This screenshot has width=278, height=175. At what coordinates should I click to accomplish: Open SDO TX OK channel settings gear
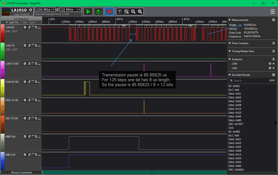(x=25, y=118)
